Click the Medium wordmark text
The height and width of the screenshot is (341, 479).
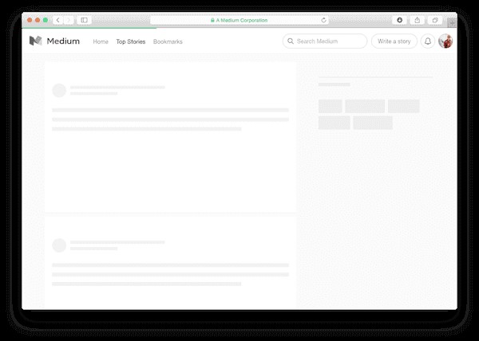point(63,41)
